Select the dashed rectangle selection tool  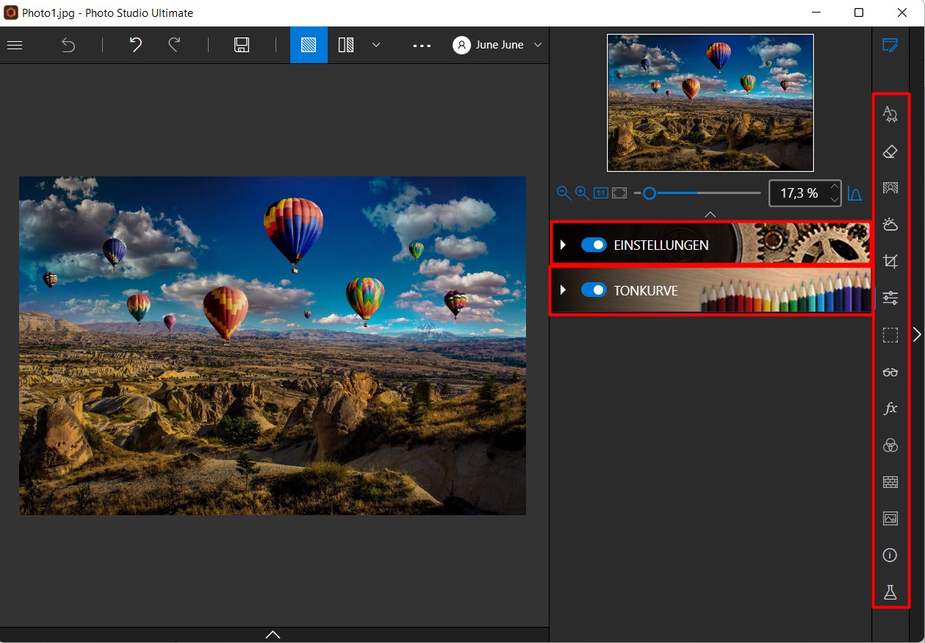(890, 335)
